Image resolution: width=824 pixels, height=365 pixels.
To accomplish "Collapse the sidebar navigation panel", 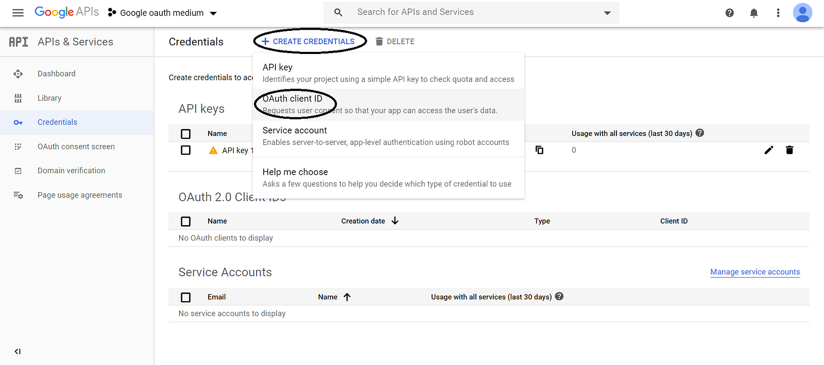I will [18, 352].
